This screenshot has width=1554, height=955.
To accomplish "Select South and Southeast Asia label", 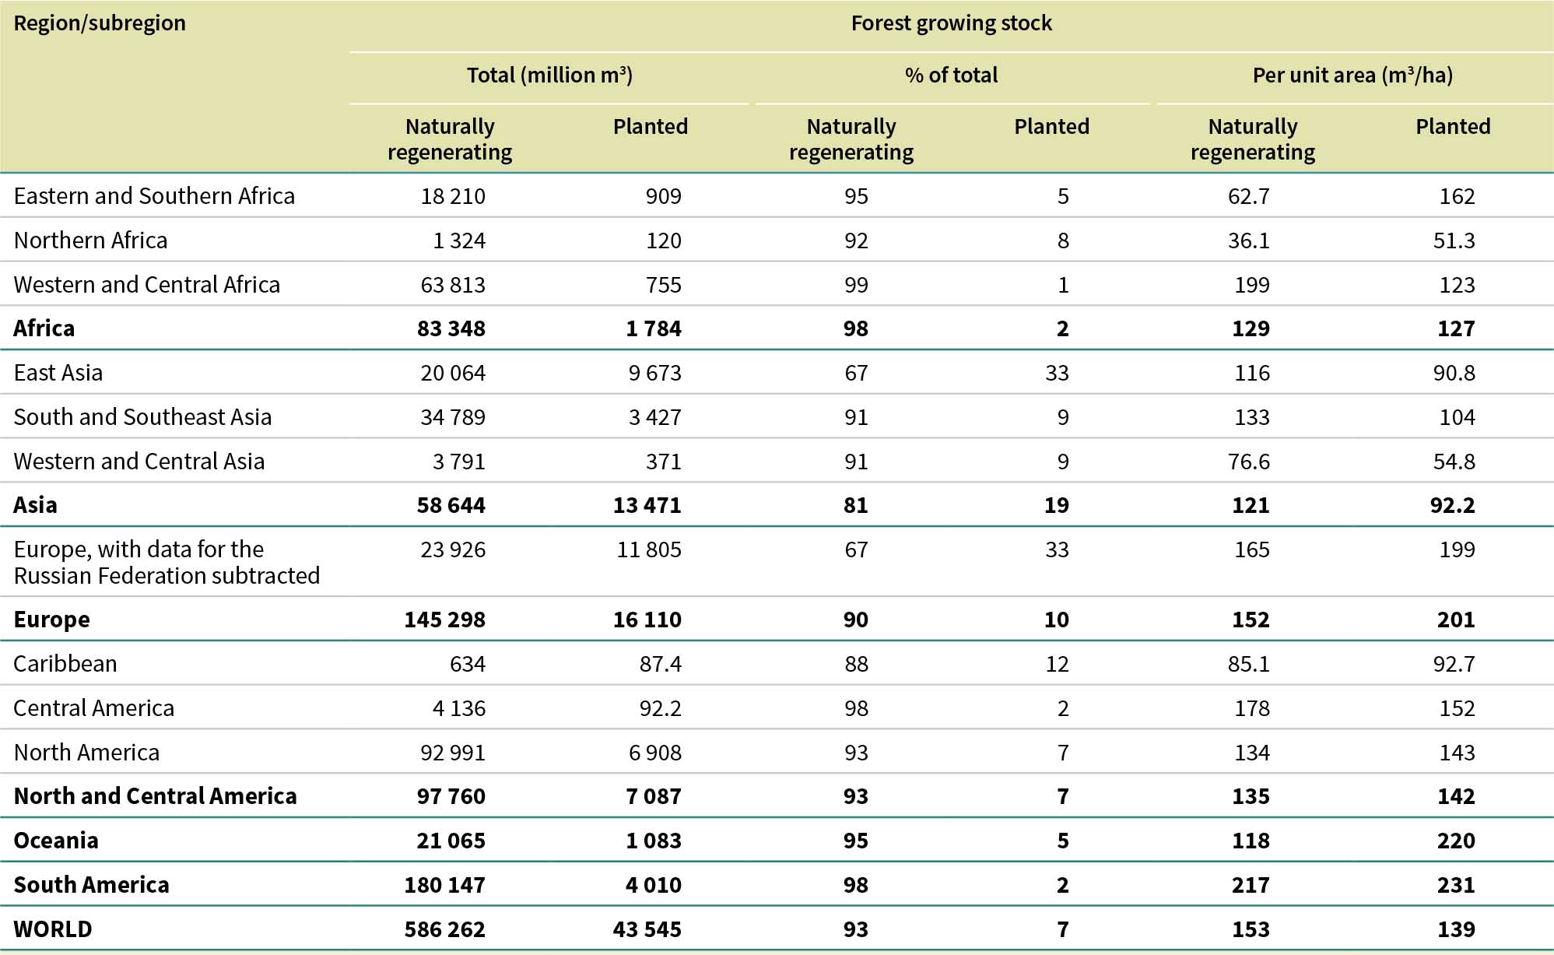I will [x=142, y=417].
